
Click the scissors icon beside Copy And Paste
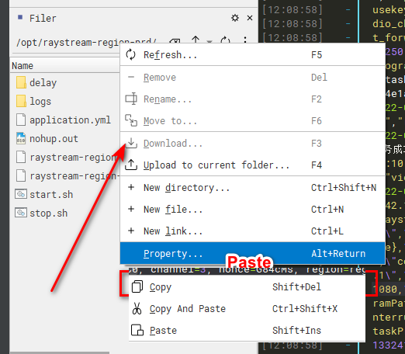137,308
